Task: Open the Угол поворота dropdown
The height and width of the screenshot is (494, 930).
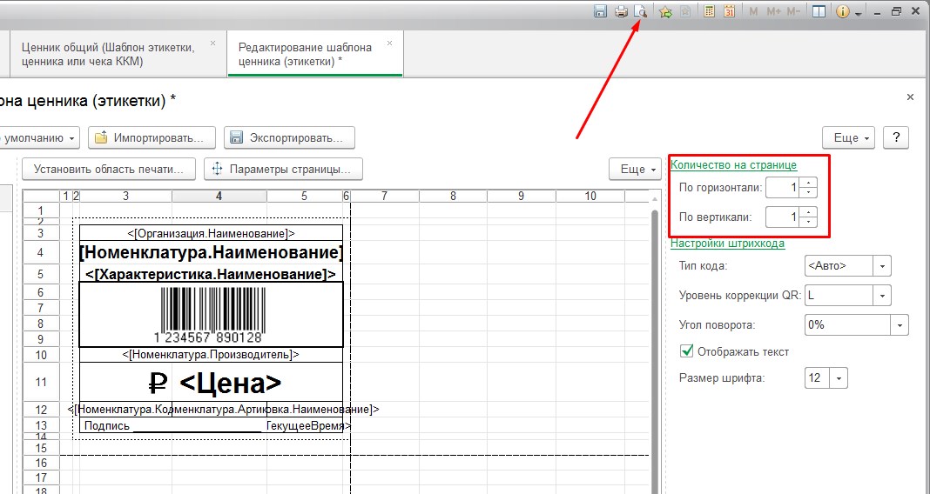Action: pyautogui.click(x=900, y=324)
